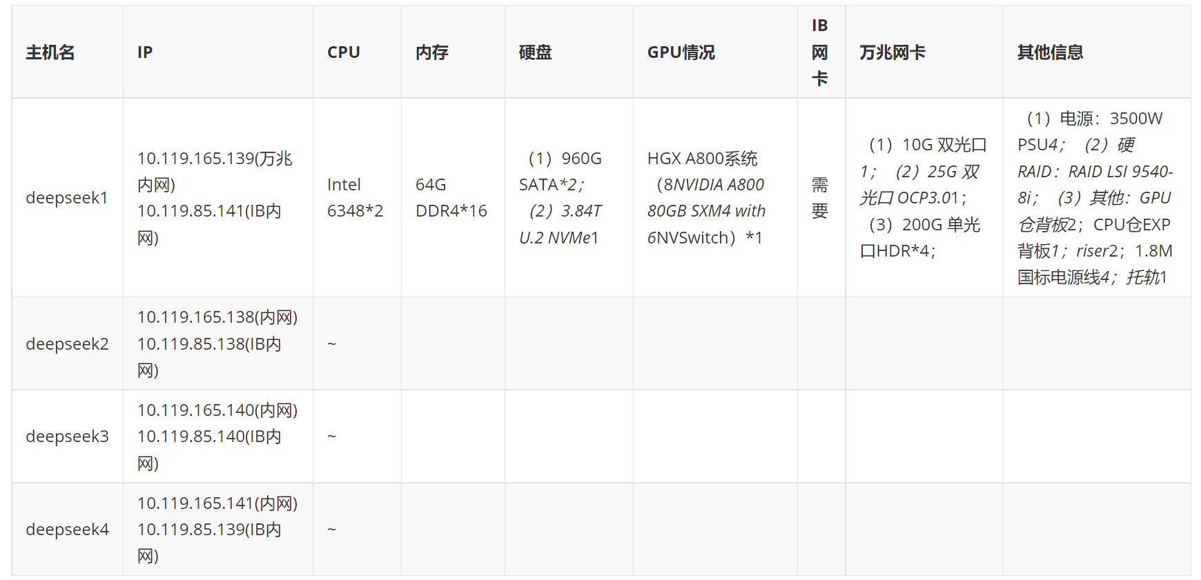Select the 硬盘 column header
The height and width of the screenshot is (580, 1201).
pos(536,52)
